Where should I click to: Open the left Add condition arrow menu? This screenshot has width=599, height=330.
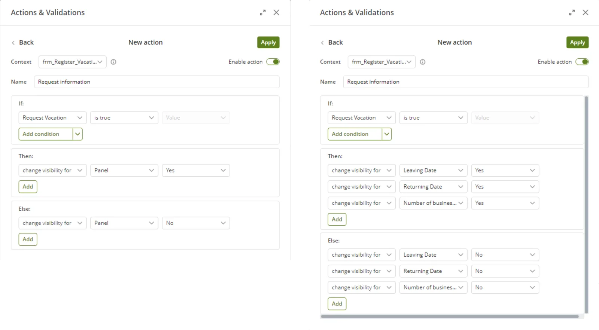pos(77,134)
